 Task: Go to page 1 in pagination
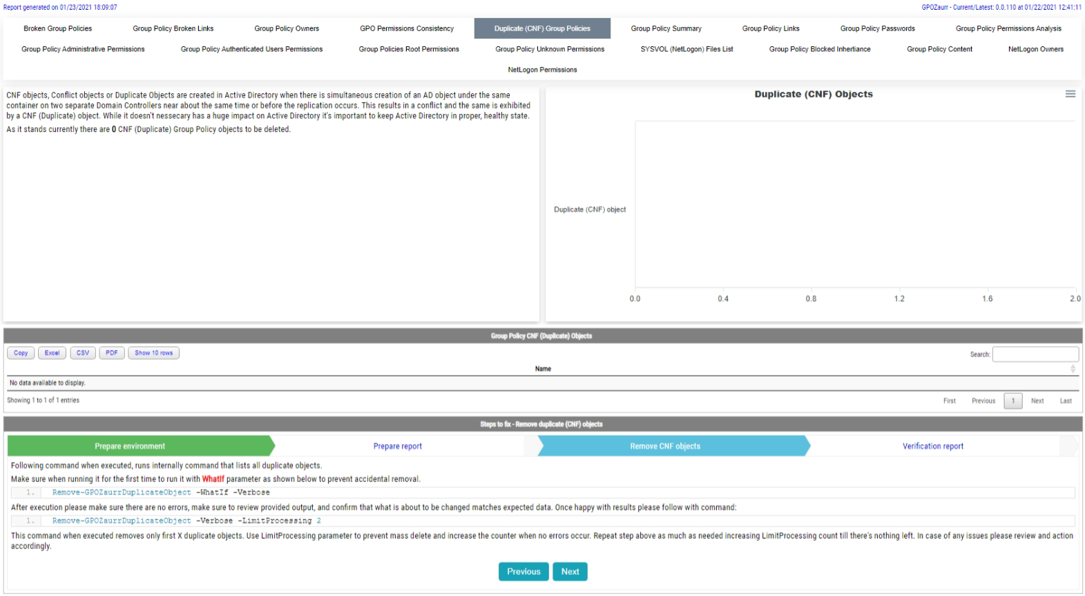tap(1012, 401)
